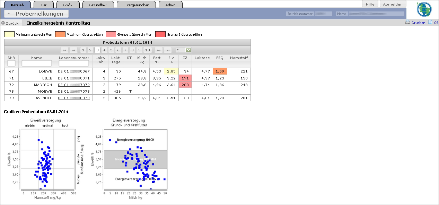439x205 pixels.
Task: Select the Grafik tab
Action: tap(68, 5)
